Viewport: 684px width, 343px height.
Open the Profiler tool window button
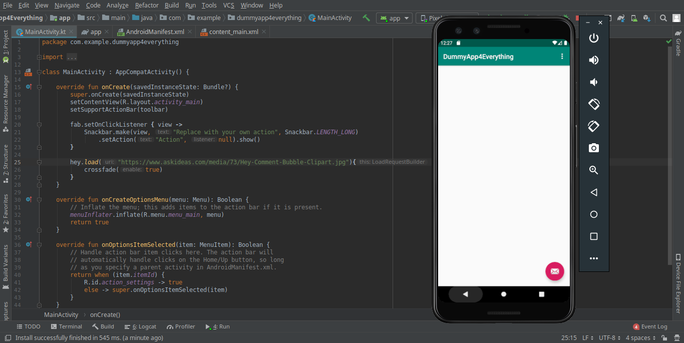point(181,326)
